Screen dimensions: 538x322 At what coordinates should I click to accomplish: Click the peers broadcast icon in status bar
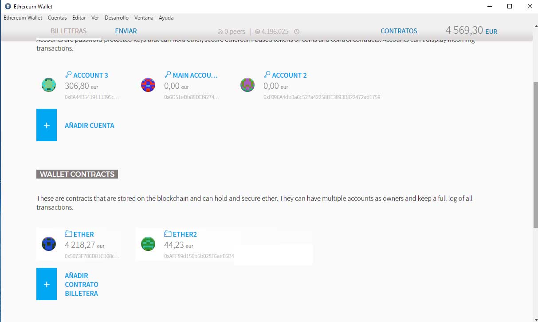[220, 32]
